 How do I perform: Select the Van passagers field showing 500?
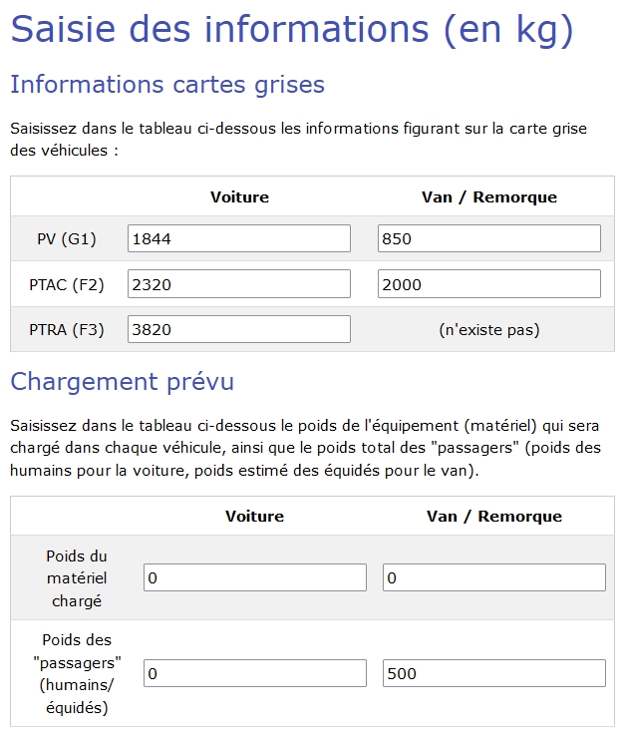click(494, 673)
